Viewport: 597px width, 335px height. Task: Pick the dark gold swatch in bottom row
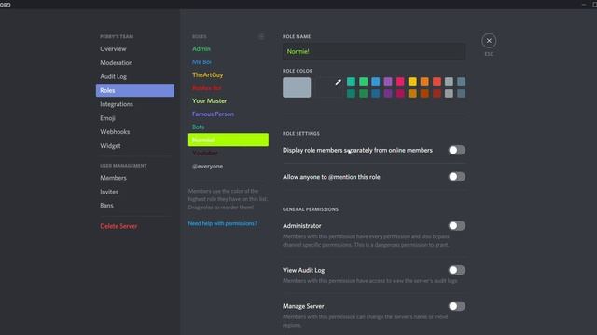pos(412,93)
